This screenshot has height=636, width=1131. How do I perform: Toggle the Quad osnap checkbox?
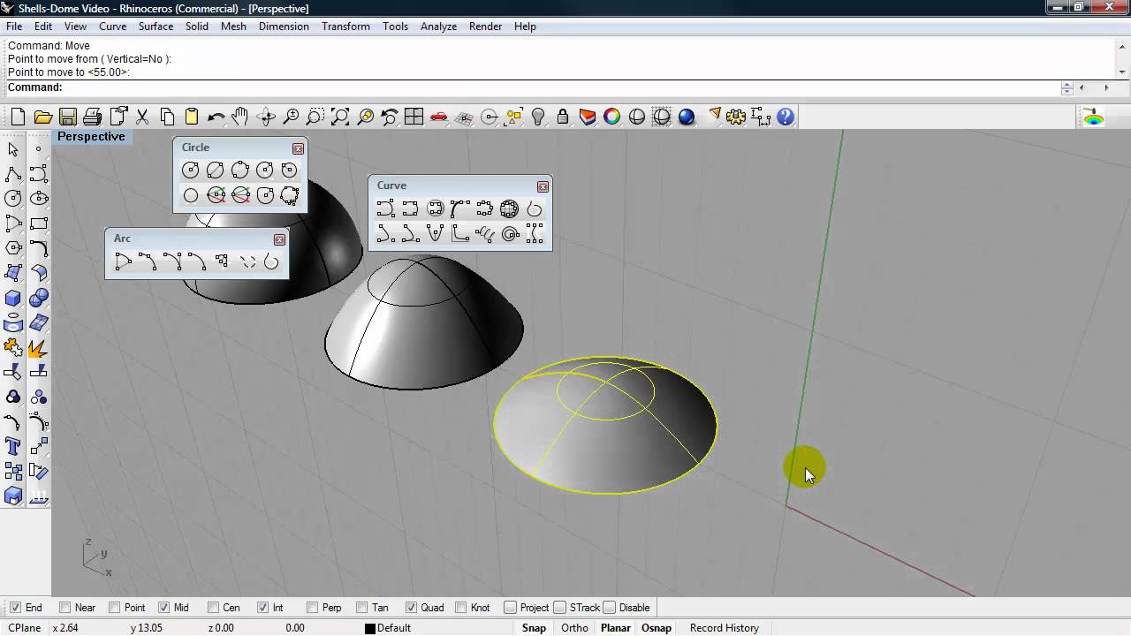pos(411,608)
